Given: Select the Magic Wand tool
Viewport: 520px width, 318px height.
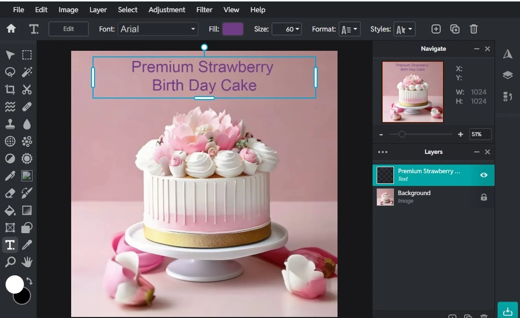Looking at the screenshot, I should (27, 72).
